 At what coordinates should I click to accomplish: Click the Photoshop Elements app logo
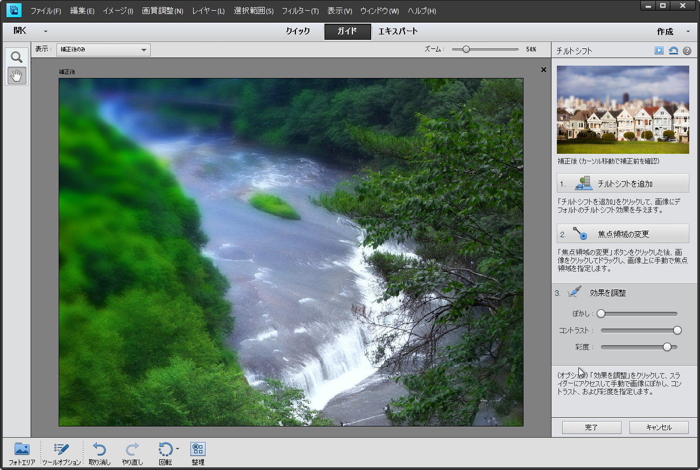tap(15, 10)
